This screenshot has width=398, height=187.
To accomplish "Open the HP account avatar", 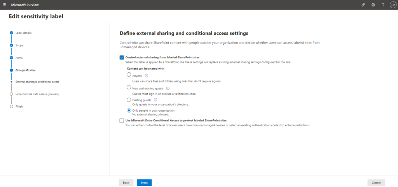I will tap(393, 5).
